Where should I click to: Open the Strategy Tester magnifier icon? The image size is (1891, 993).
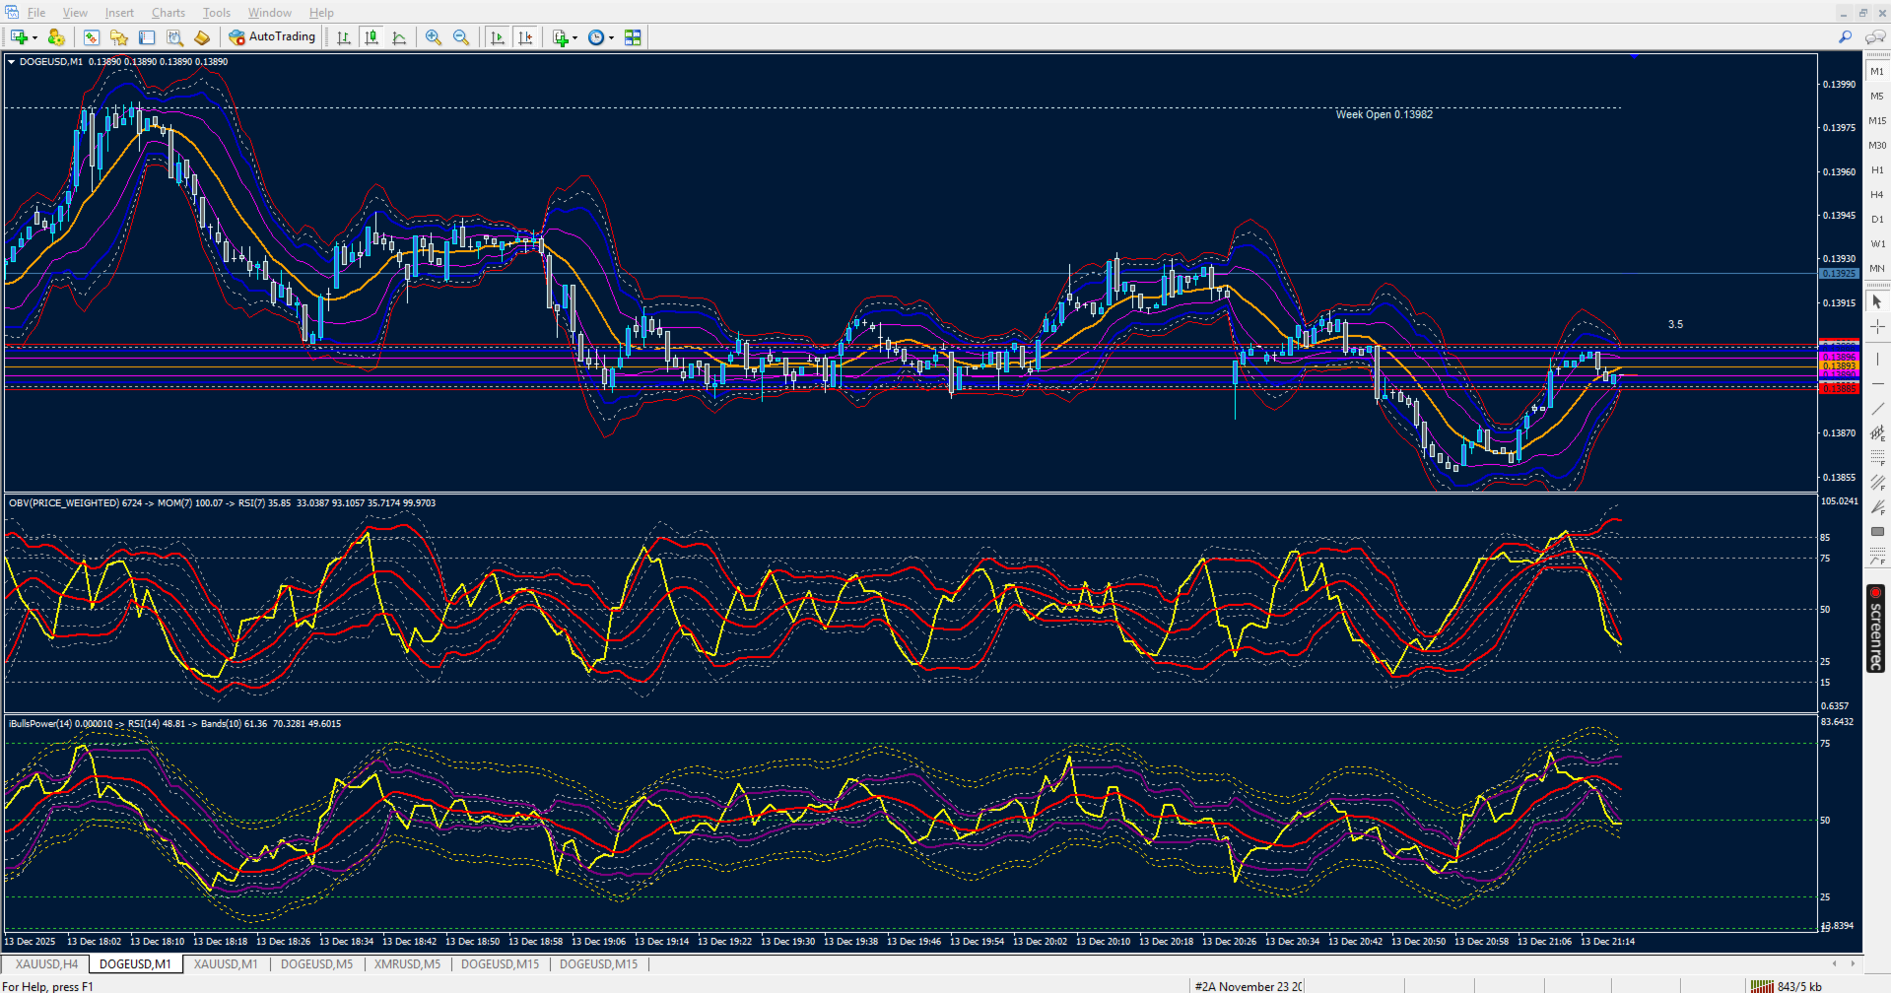coord(174,37)
